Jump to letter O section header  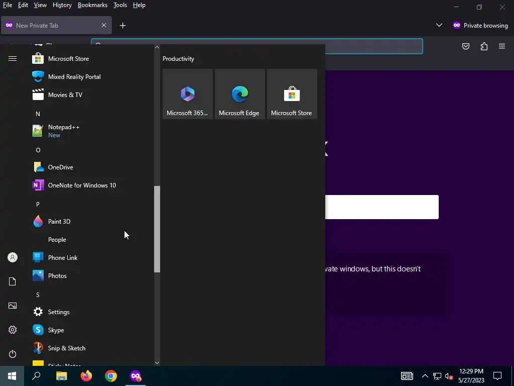click(x=38, y=150)
